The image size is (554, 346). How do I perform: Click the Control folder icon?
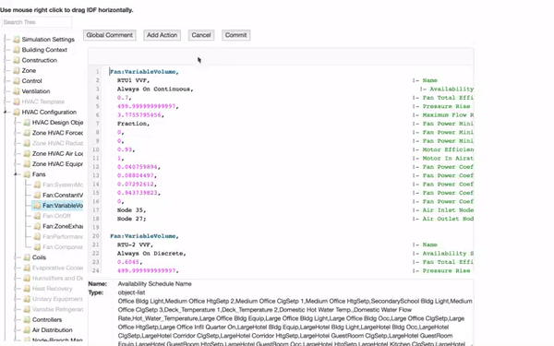[x=17, y=81]
